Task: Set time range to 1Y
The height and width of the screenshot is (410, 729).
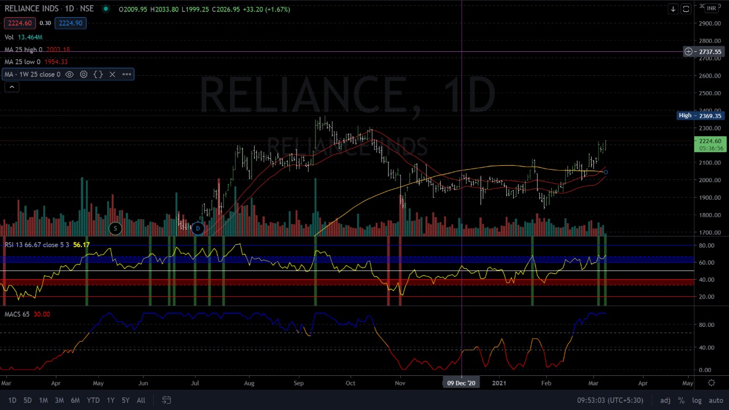Action: tap(110, 400)
